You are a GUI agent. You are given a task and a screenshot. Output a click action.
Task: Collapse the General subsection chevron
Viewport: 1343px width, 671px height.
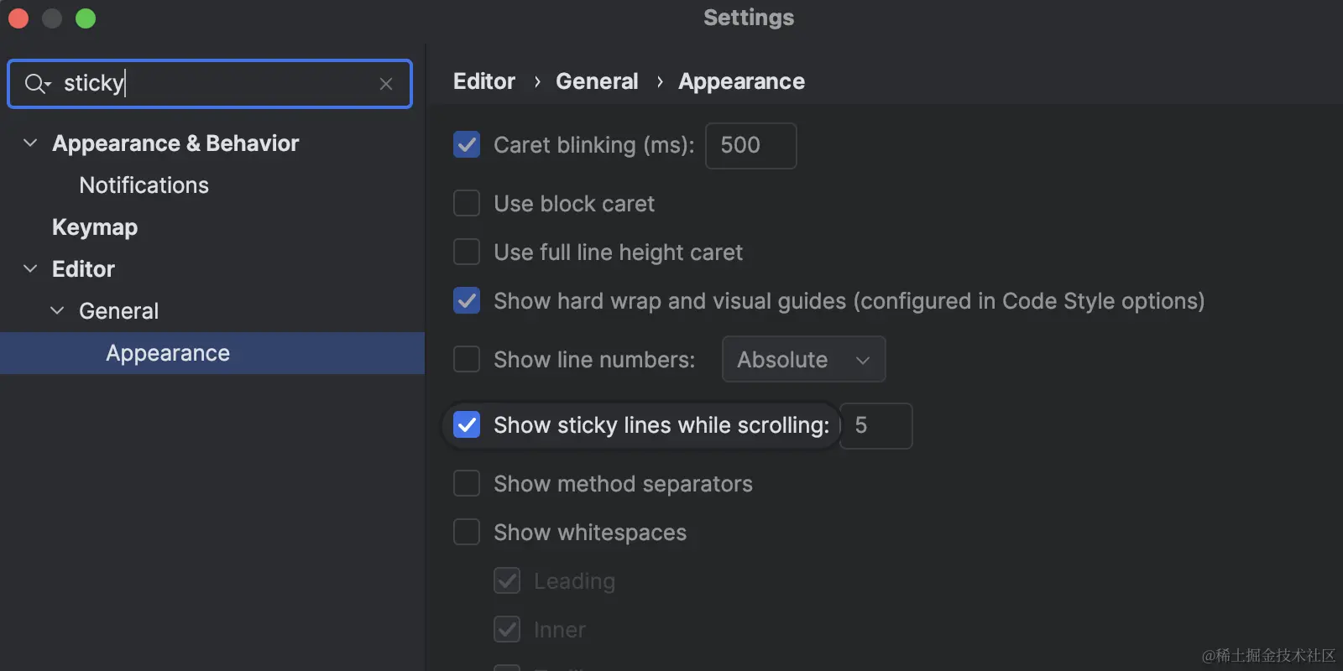pyautogui.click(x=57, y=311)
